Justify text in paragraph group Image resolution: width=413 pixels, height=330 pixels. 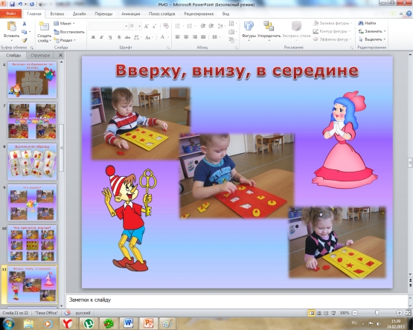click(x=203, y=37)
